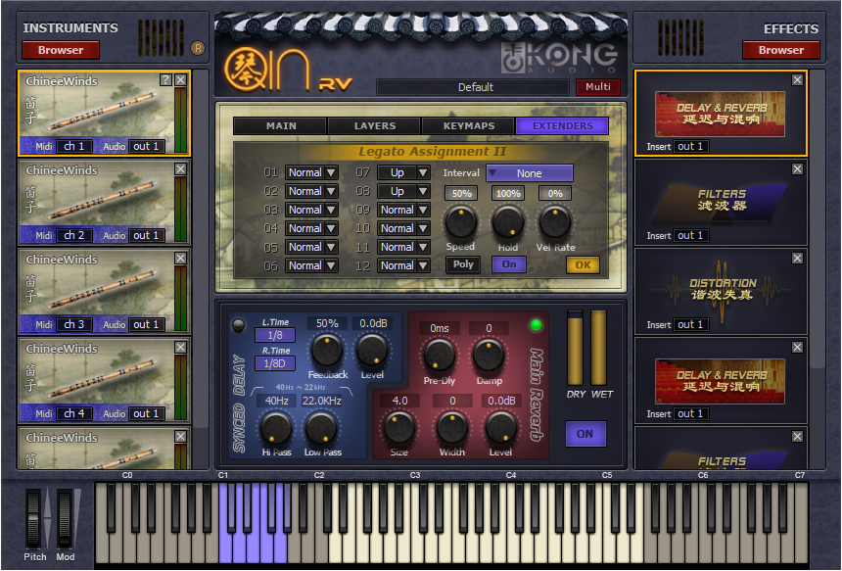842x571 pixels.
Task: Open legato slot 03 Normal dropdown
Action: click(x=311, y=210)
